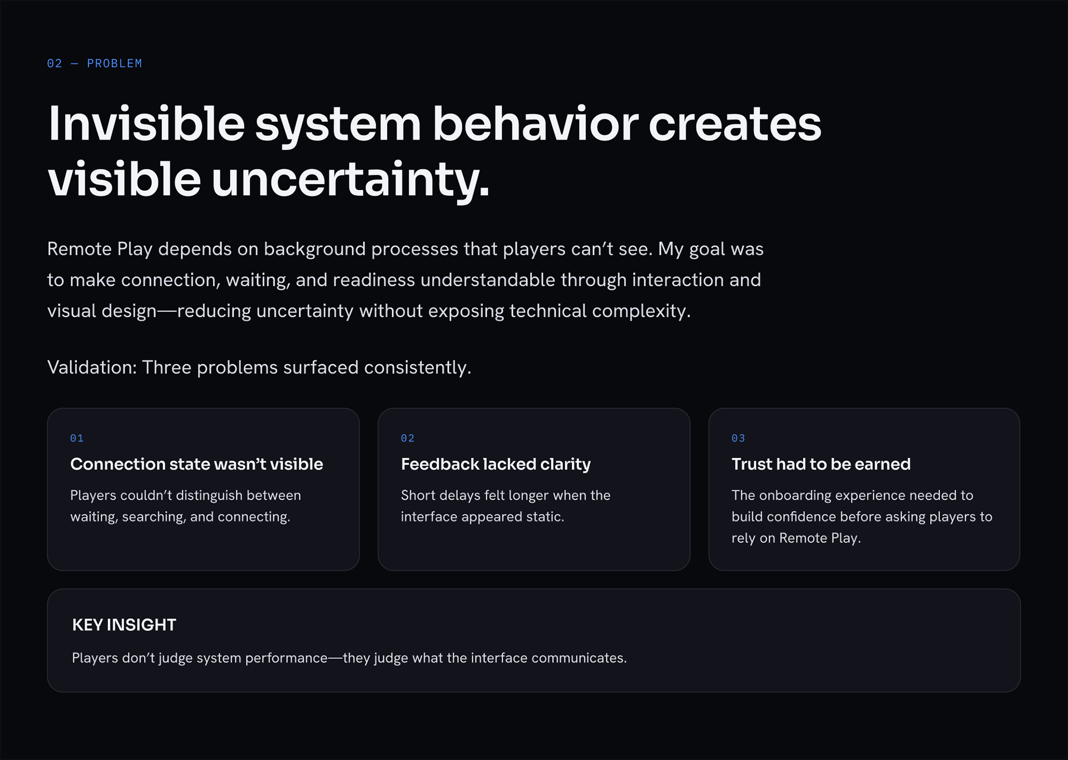Click the '02' number label on middle card

click(408, 438)
